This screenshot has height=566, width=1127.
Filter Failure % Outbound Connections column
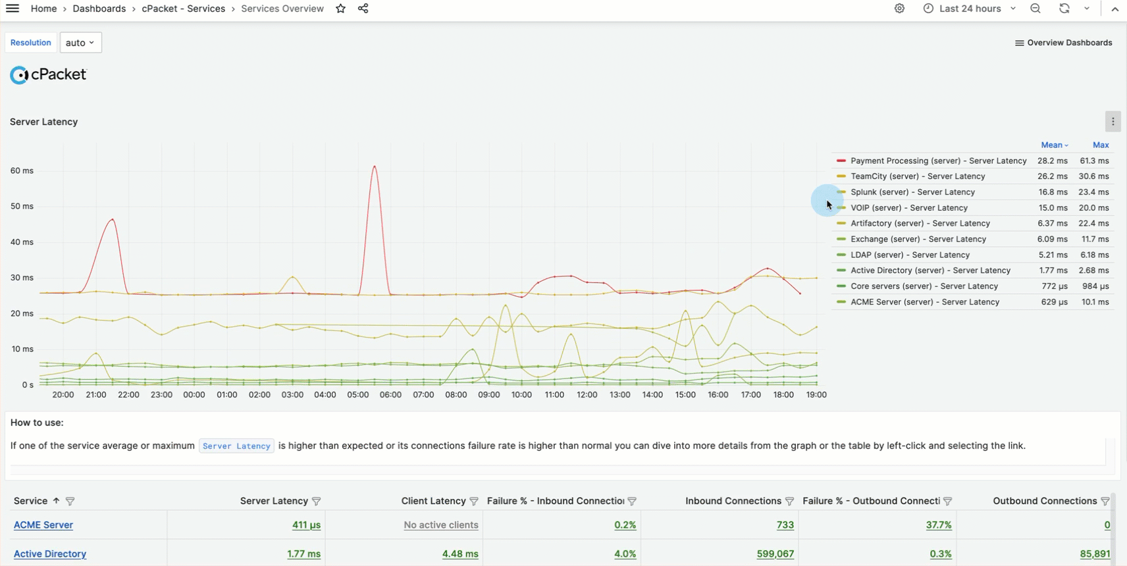point(947,502)
